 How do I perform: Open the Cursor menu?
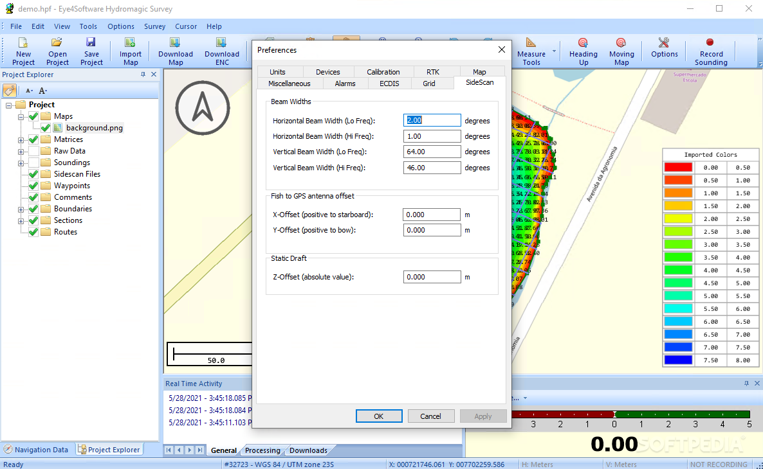pyautogui.click(x=186, y=26)
